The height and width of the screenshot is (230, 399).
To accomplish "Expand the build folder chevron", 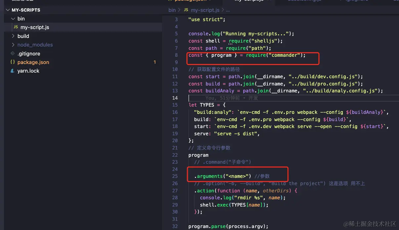I will [13, 36].
